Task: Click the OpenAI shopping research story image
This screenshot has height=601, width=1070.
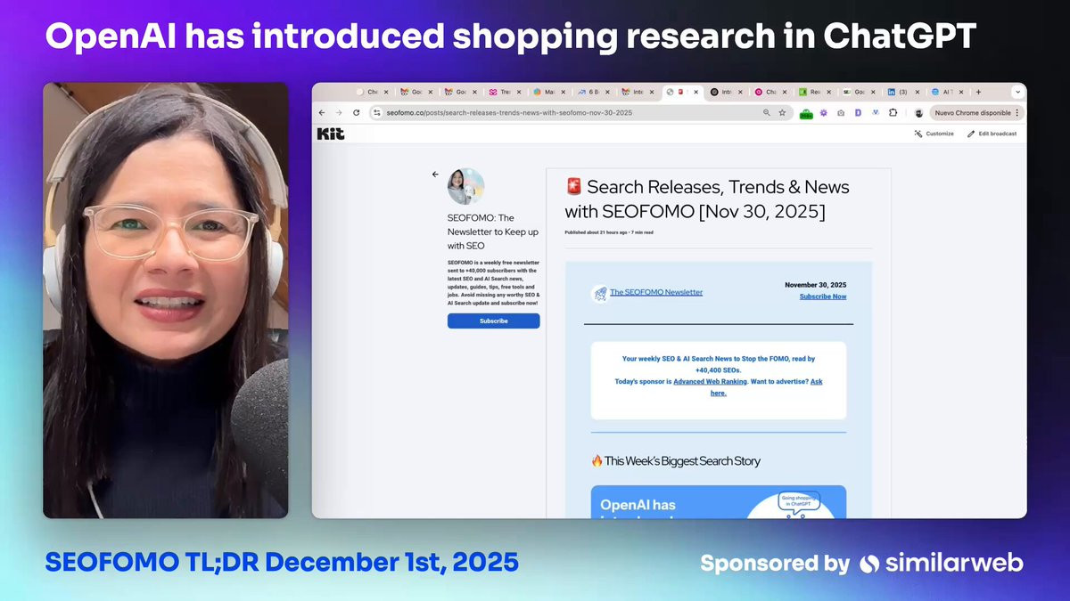Action: (718, 501)
